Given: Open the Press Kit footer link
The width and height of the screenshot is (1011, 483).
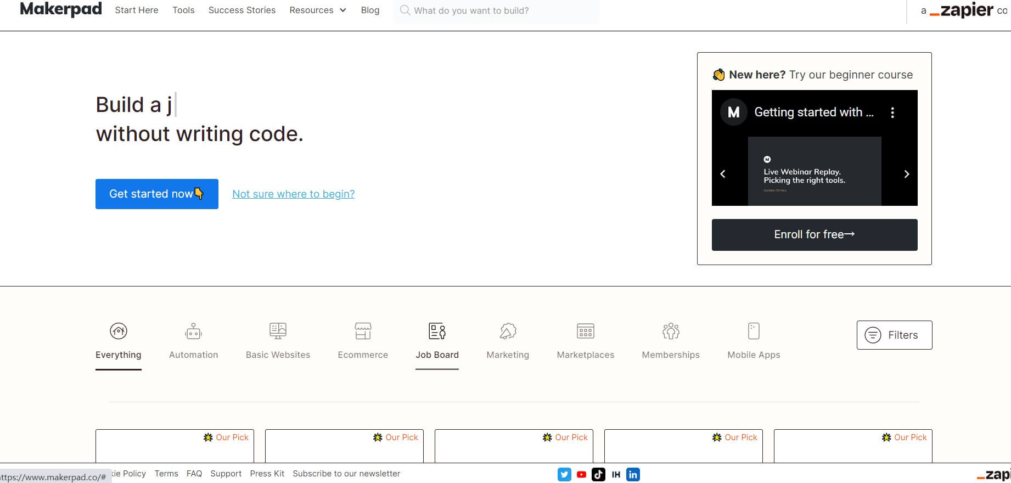Looking at the screenshot, I should [267, 474].
